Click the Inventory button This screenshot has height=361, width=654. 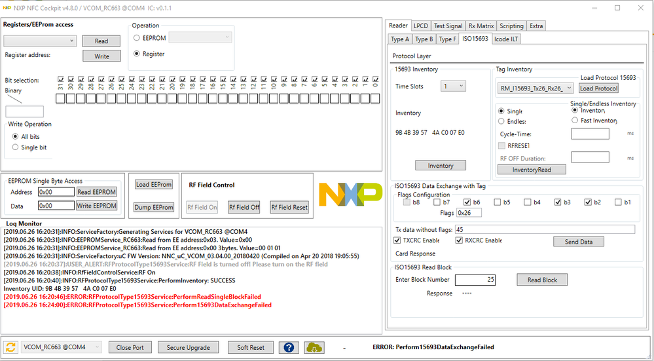(x=441, y=165)
